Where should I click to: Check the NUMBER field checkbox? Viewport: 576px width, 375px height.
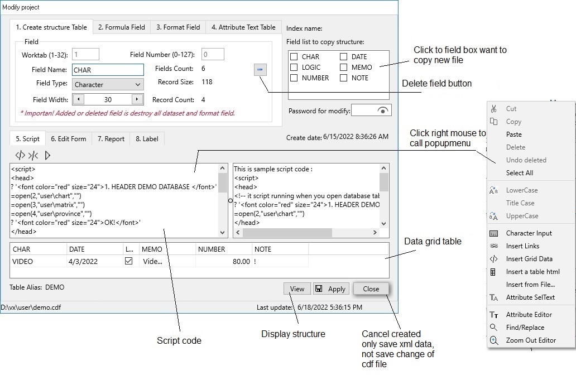(x=294, y=78)
